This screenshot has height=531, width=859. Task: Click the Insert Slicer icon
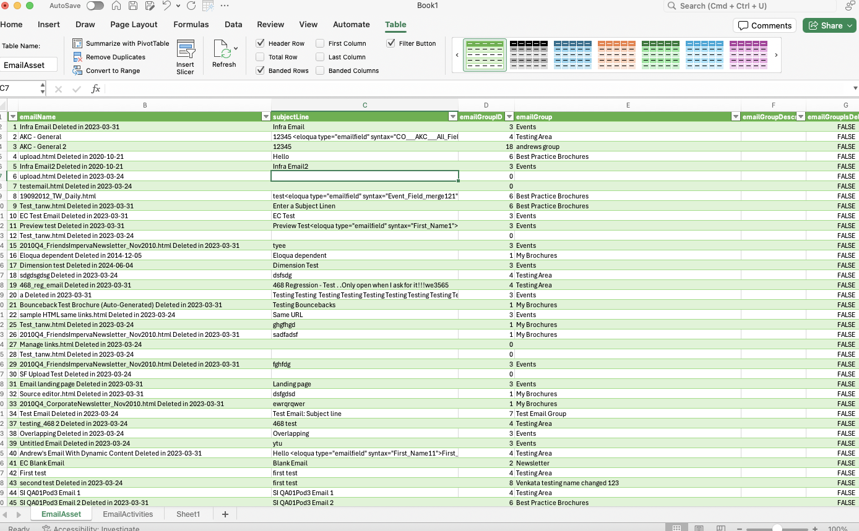tap(186, 49)
